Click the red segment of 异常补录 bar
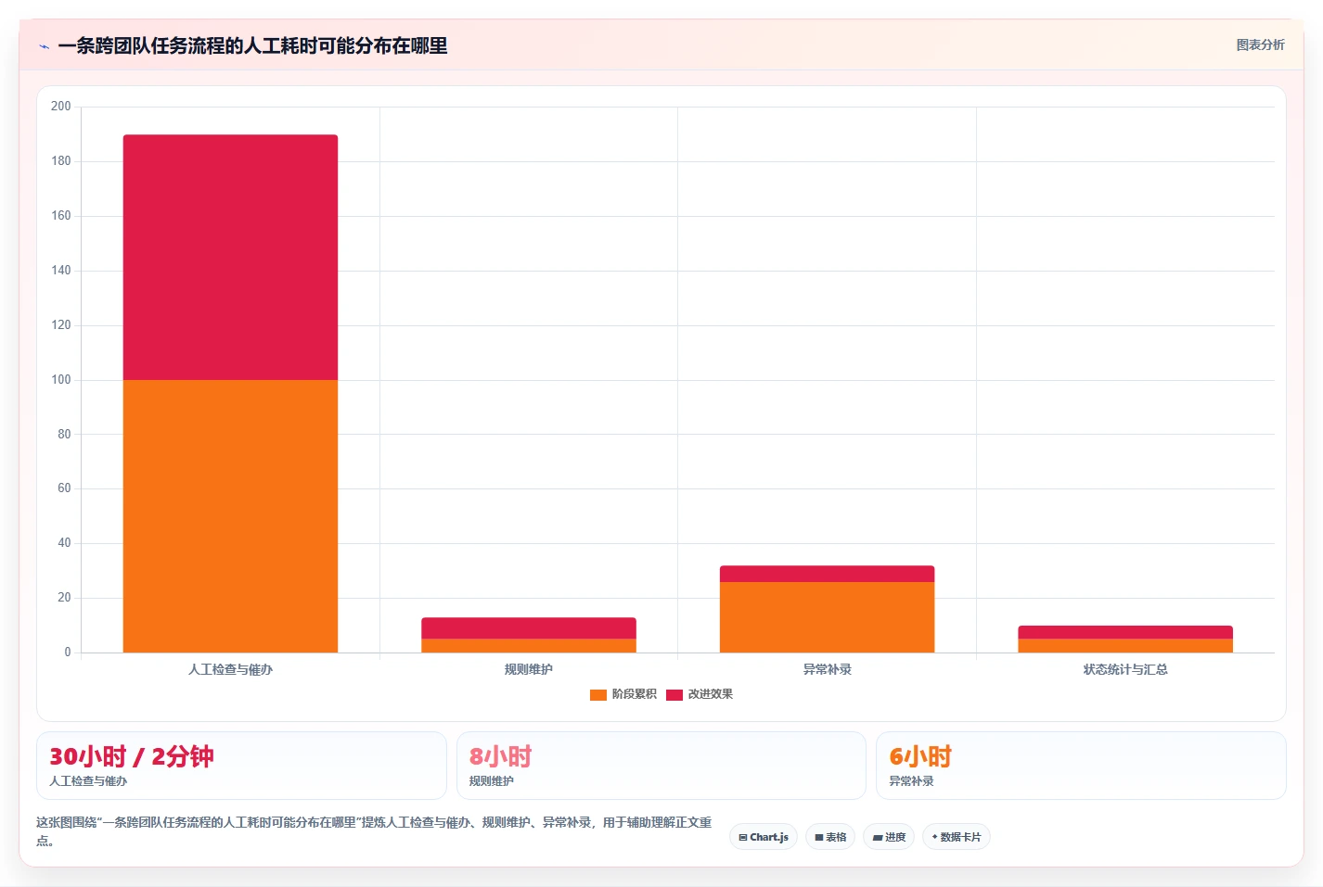The height and width of the screenshot is (887, 1323). click(827, 574)
